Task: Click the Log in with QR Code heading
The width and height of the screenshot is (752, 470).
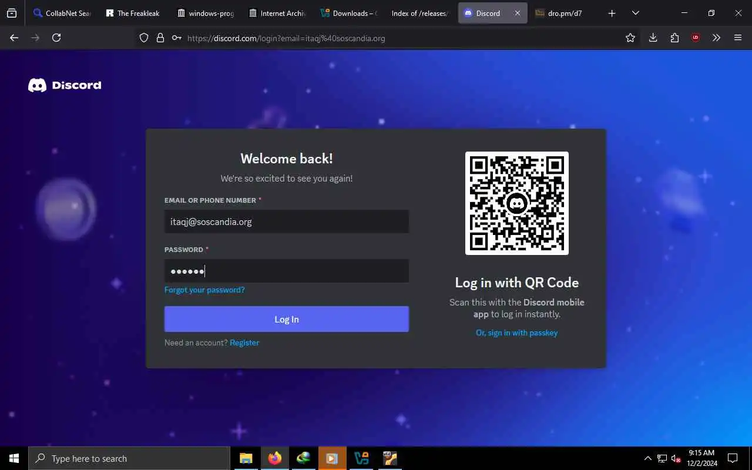Action: [517, 283]
